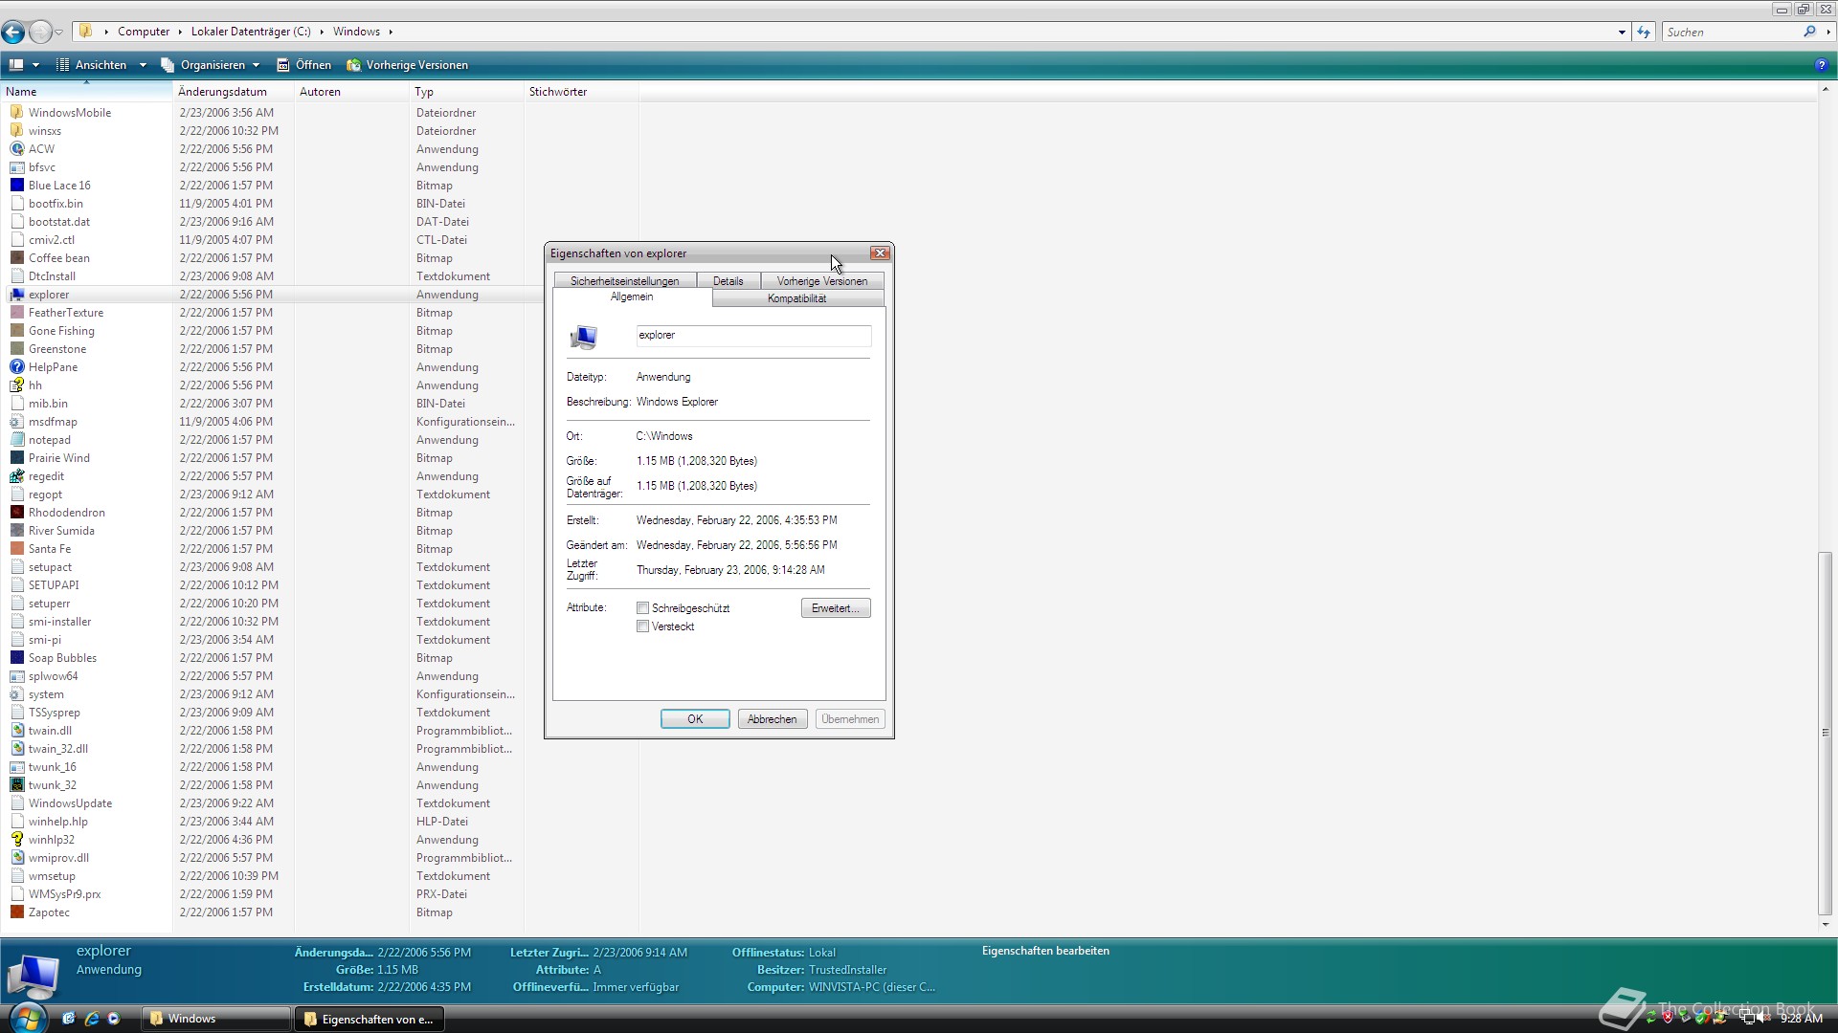The width and height of the screenshot is (1838, 1033).
Task: Select the Allgemein tab
Action: (x=632, y=297)
